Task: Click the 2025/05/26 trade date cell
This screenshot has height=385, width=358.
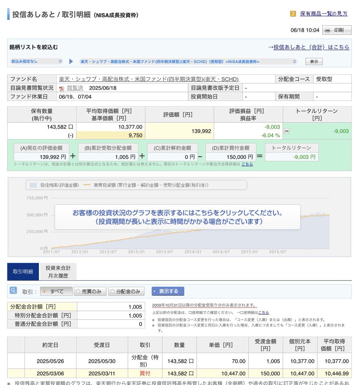Action: click(x=50, y=361)
